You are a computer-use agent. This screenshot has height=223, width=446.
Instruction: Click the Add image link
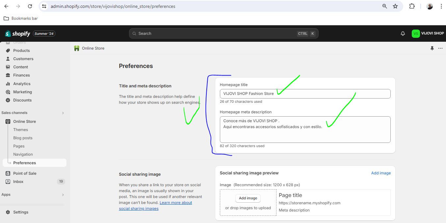coord(381,173)
